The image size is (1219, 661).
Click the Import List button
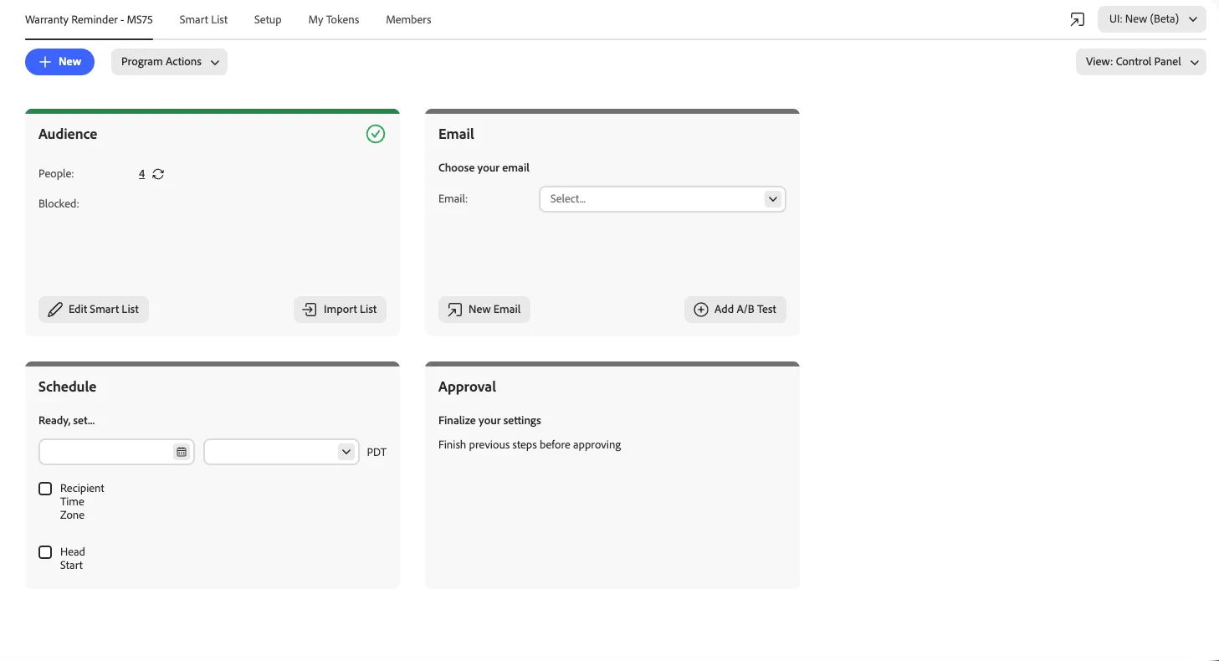pos(340,310)
